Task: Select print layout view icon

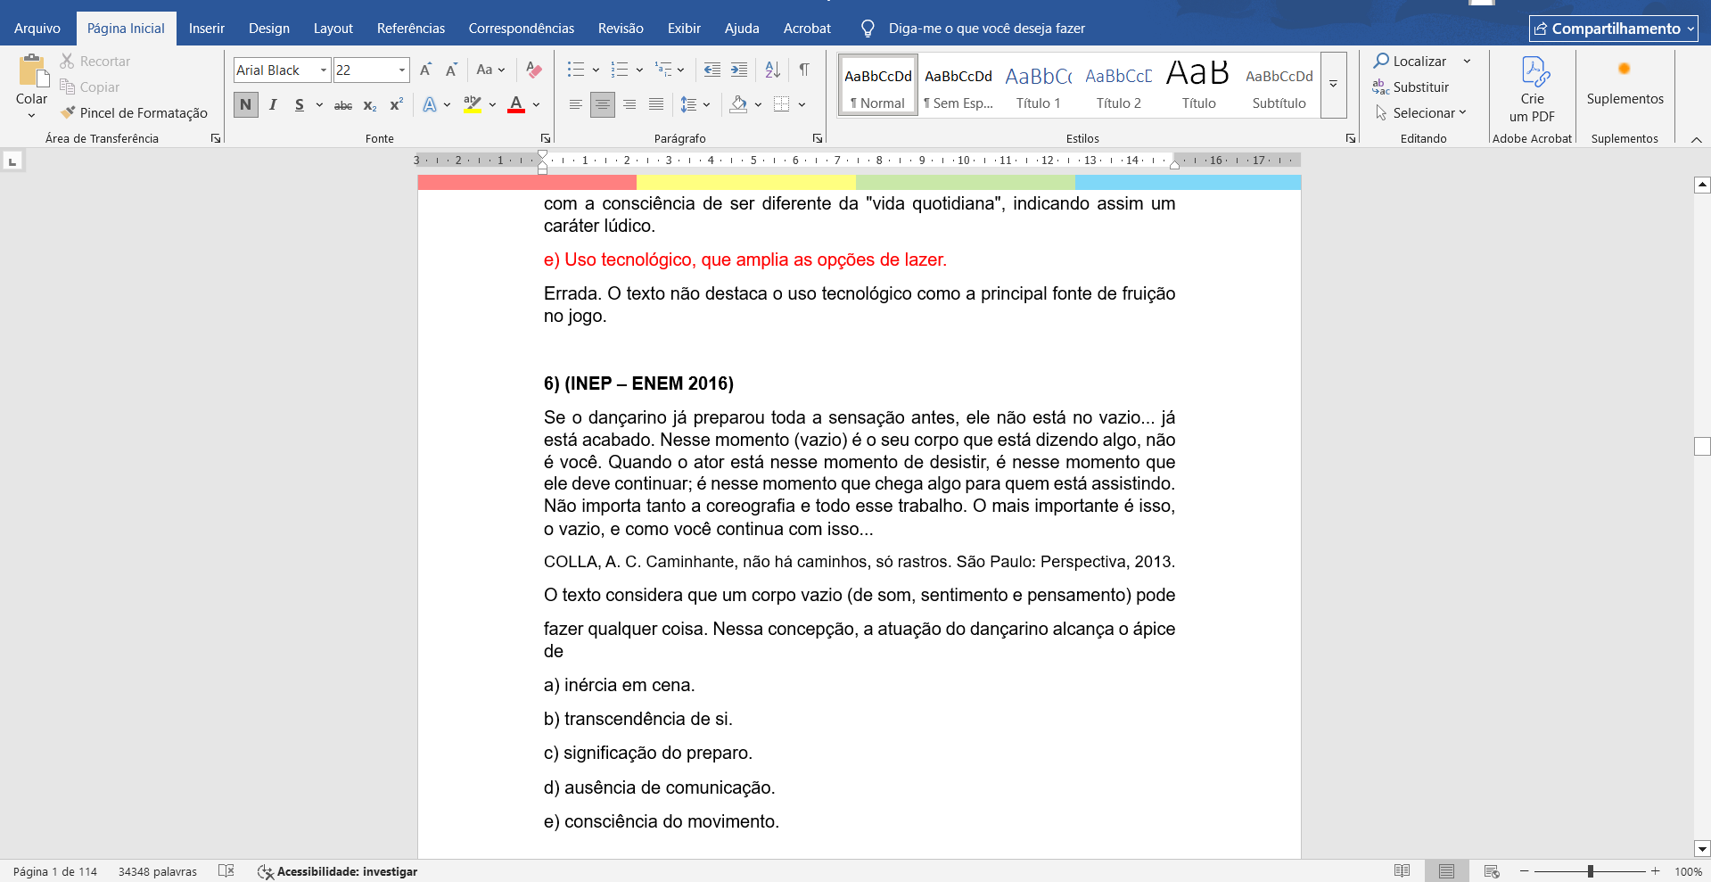Action: point(1446,871)
